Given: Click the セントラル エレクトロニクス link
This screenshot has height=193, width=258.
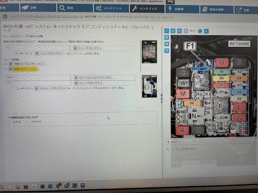Looking at the screenshot, I should click(x=96, y=78).
